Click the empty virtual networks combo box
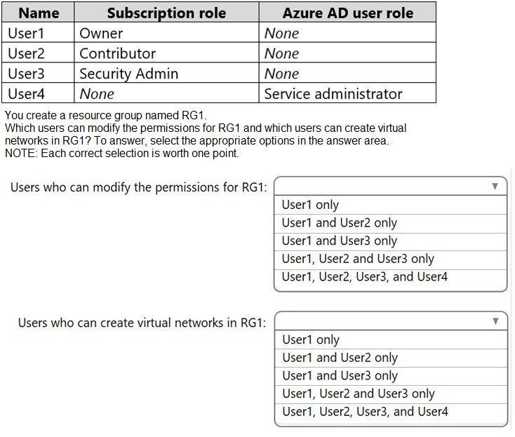The image size is (515, 437). point(391,321)
